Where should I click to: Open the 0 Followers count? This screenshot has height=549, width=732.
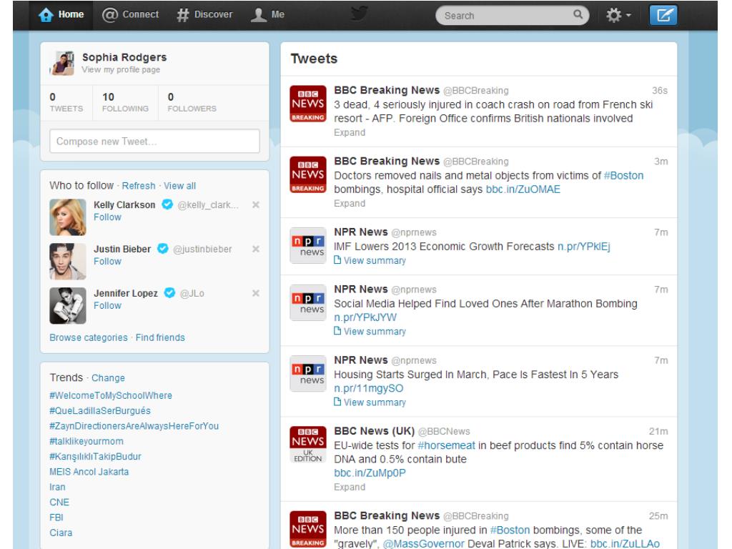pos(192,102)
